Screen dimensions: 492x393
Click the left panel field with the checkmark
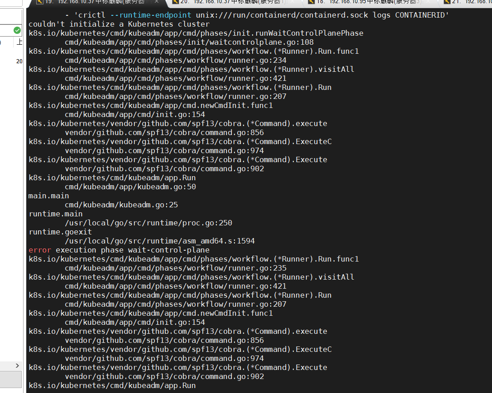click(x=11, y=30)
